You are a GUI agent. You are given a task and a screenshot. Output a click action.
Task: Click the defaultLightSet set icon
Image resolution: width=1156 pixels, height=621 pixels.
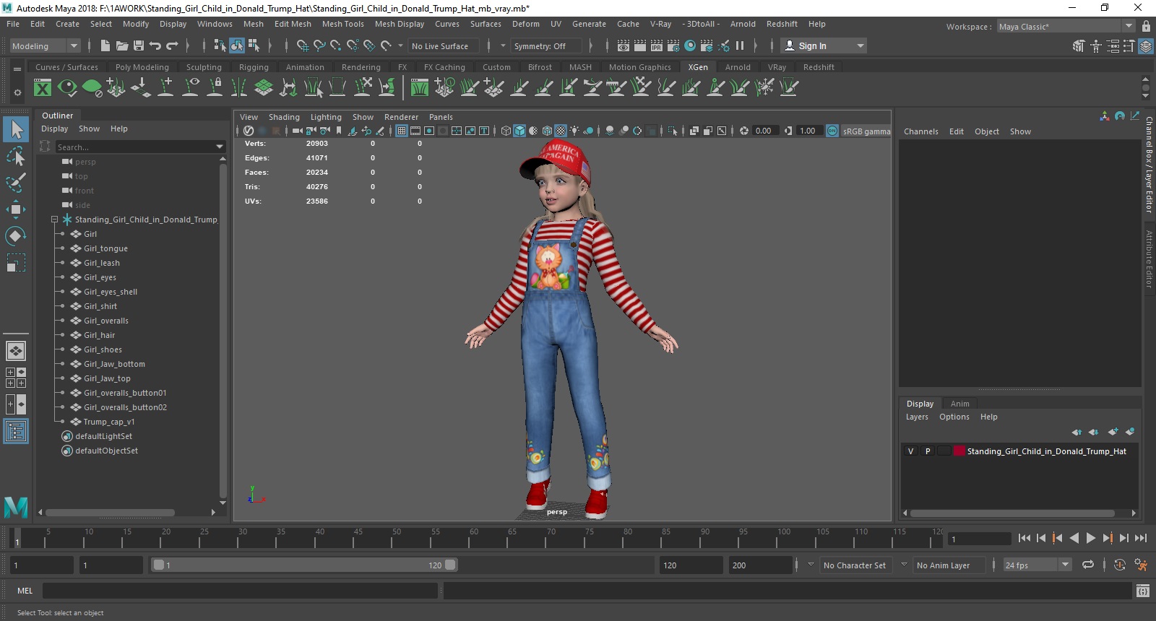67,436
